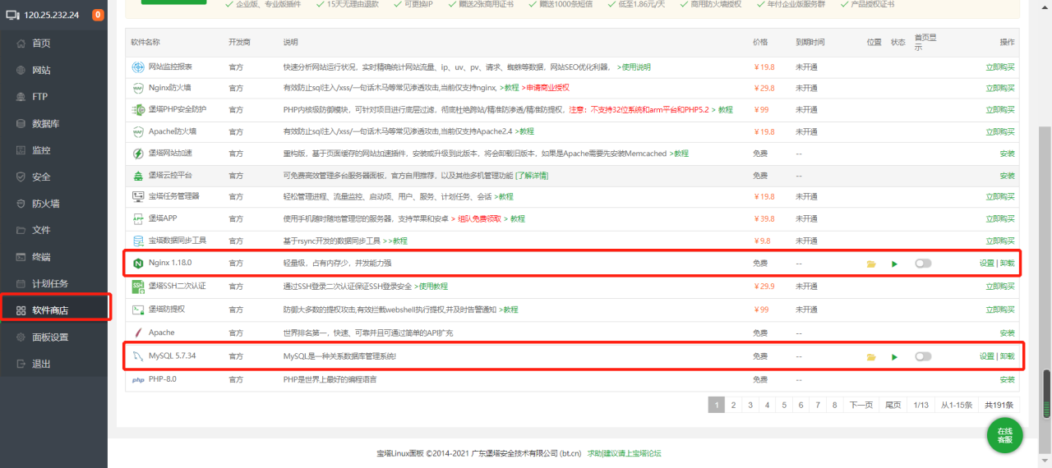Select 监控 from the sidebar
The height and width of the screenshot is (468, 1052).
(x=53, y=150)
